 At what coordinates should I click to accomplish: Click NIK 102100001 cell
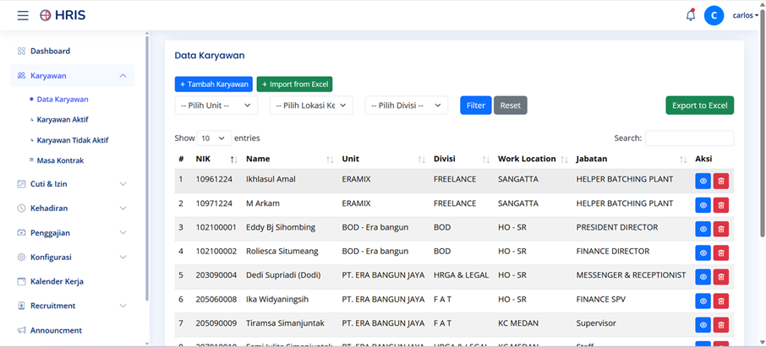[216, 227]
